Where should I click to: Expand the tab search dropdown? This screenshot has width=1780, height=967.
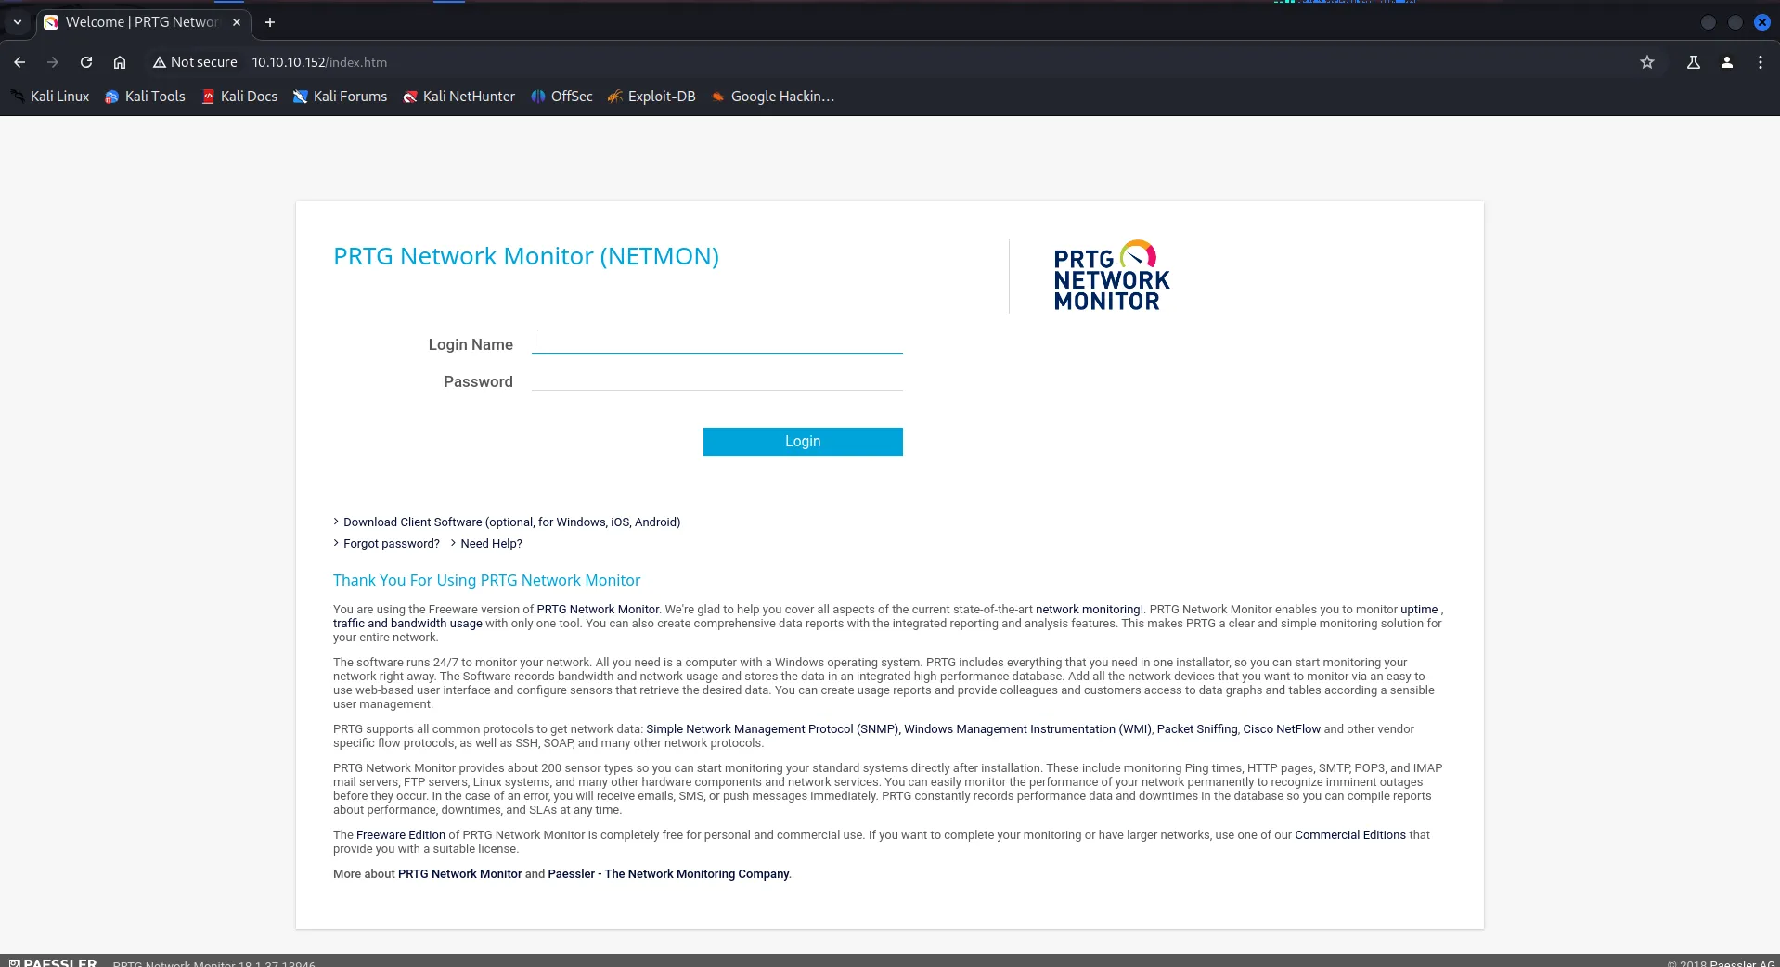click(x=18, y=22)
